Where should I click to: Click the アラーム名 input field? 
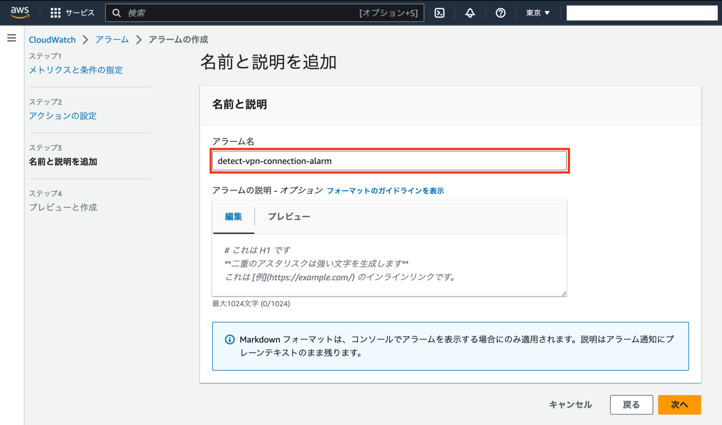pyautogui.click(x=389, y=161)
